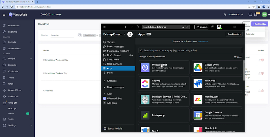Viewport: 270px width, 137px height.
Task: Open Chat in WebWork sidebar
Action: click(11, 84)
